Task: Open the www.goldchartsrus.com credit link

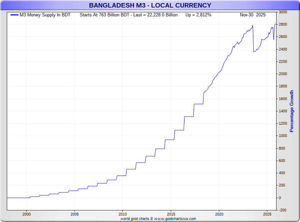Action: coord(175,219)
